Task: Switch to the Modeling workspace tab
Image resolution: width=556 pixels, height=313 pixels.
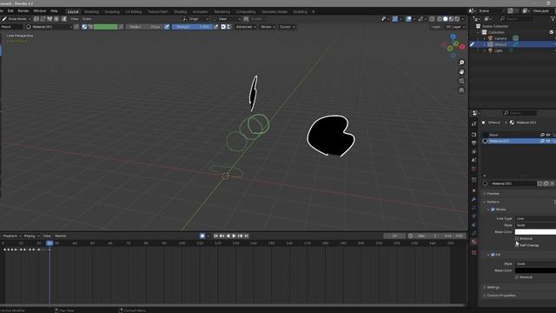Action: (x=91, y=11)
